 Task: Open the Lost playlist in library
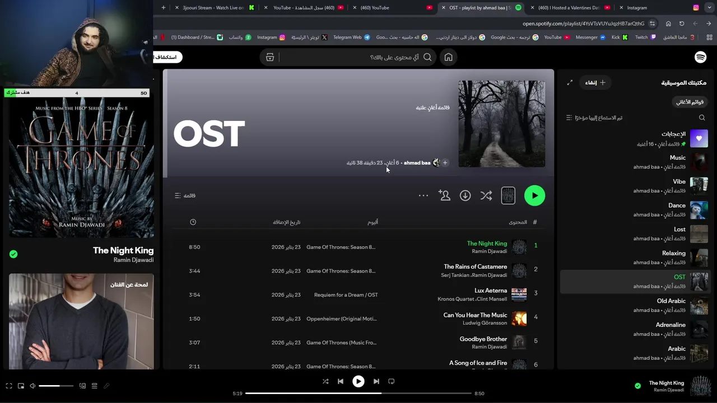(634, 234)
